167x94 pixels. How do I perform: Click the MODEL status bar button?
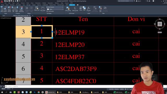tap(122, 89)
